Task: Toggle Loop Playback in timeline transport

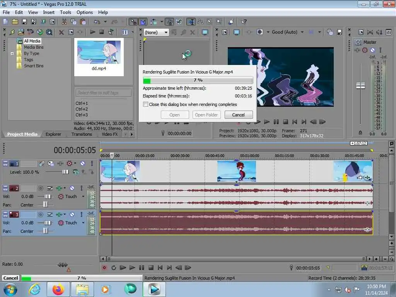Action: (x=114, y=268)
